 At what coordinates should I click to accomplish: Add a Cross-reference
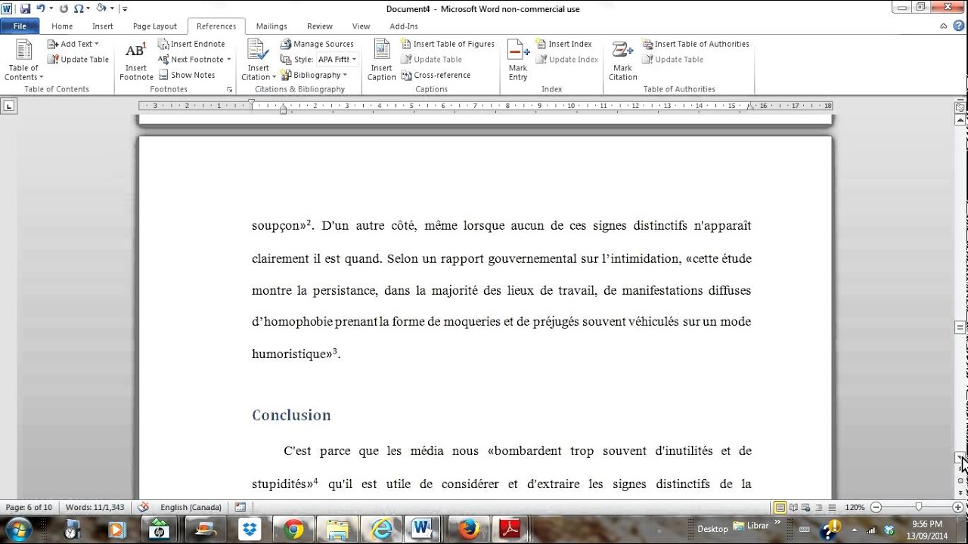436,75
